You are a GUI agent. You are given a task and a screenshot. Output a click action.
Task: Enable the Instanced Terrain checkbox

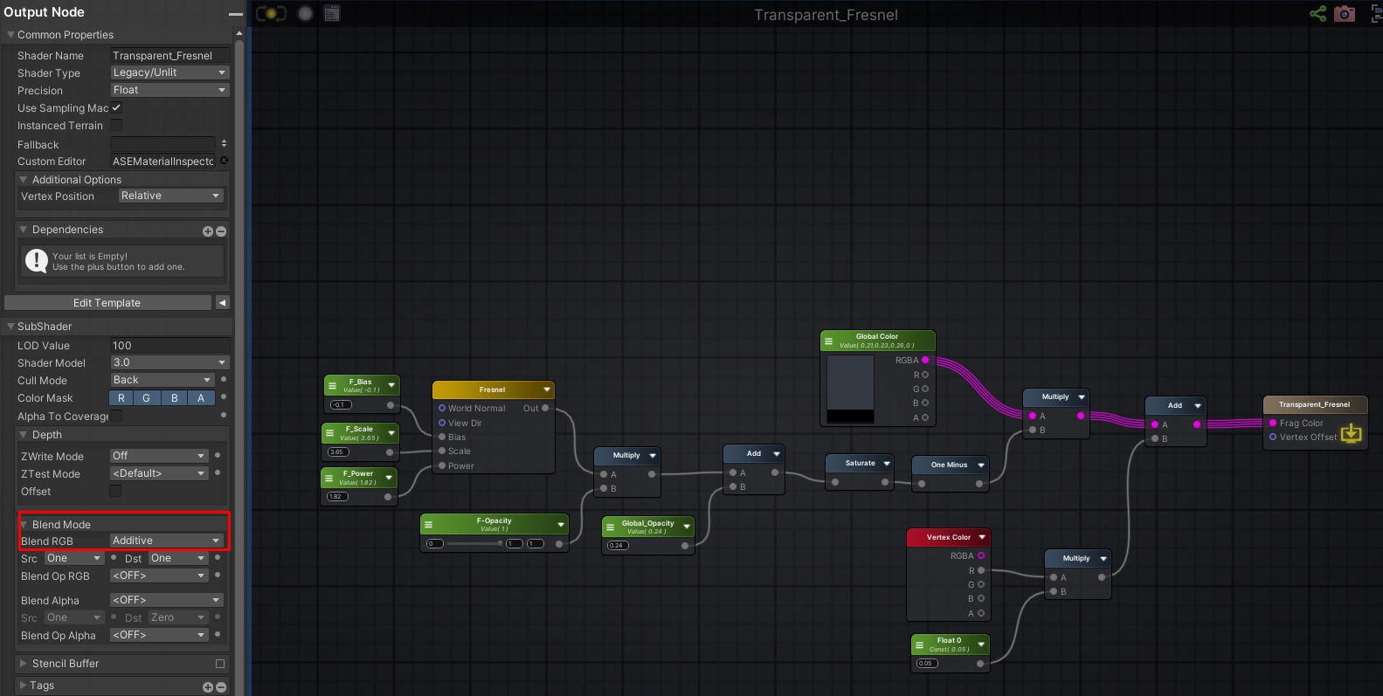(x=116, y=125)
